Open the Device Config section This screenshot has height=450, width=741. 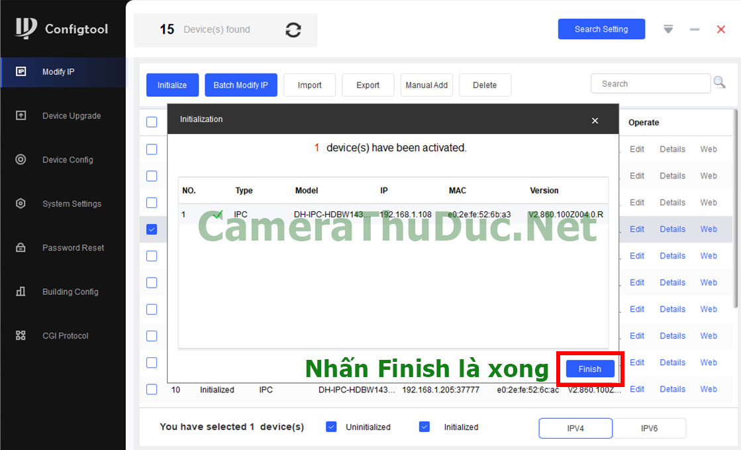coord(64,160)
